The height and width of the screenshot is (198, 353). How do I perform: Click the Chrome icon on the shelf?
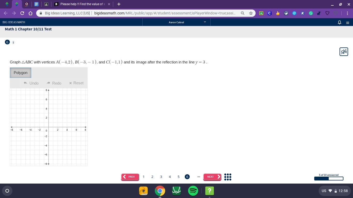pyautogui.click(x=160, y=191)
